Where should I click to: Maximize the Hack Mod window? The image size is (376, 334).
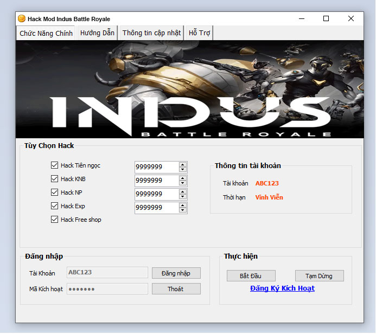click(326, 18)
